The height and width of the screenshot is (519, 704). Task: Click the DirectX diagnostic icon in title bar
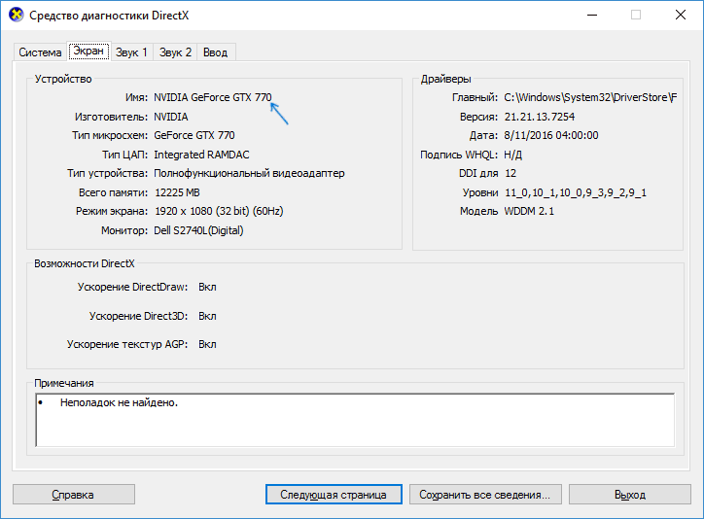point(17,15)
